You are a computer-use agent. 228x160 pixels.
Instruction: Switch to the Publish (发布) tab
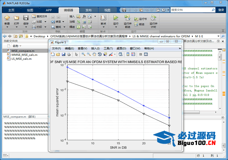[x=88, y=10]
